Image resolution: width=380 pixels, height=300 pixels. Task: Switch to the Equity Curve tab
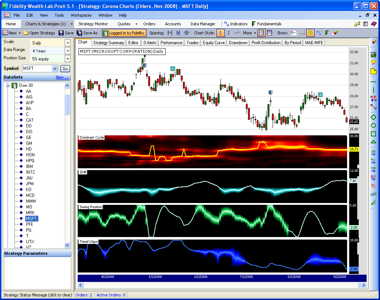coord(213,43)
